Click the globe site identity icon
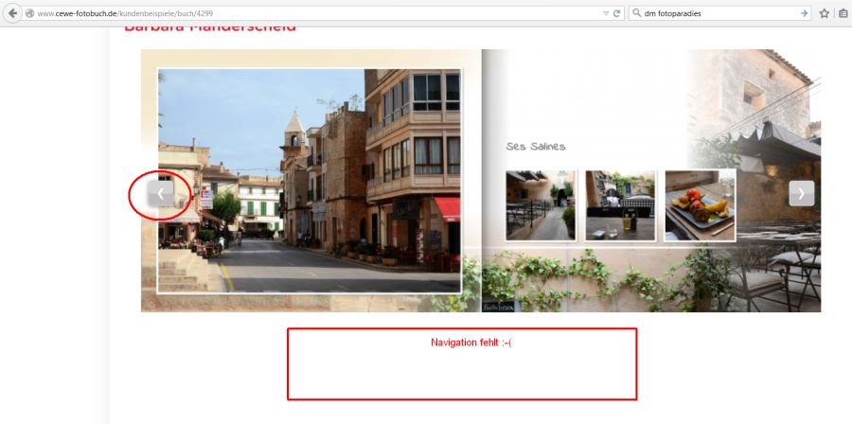This screenshot has width=852, height=424. (x=30, y=13)
